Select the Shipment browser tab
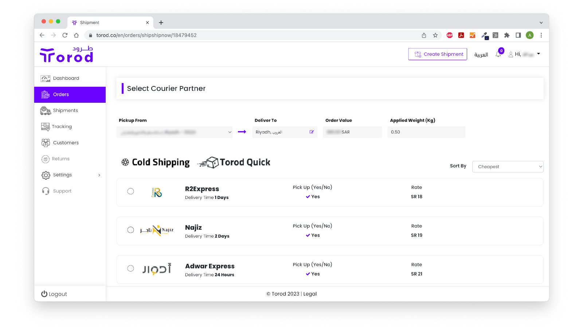This screenshot has width=583, height=328. point(110,23)
